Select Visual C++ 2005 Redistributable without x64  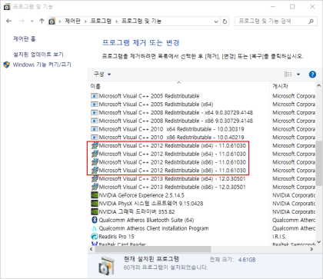pos(149,96)
